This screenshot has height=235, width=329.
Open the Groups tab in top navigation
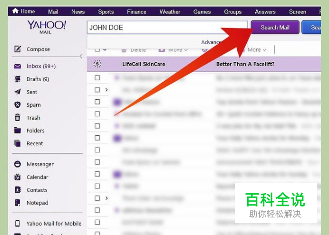(x=232, y=12)
